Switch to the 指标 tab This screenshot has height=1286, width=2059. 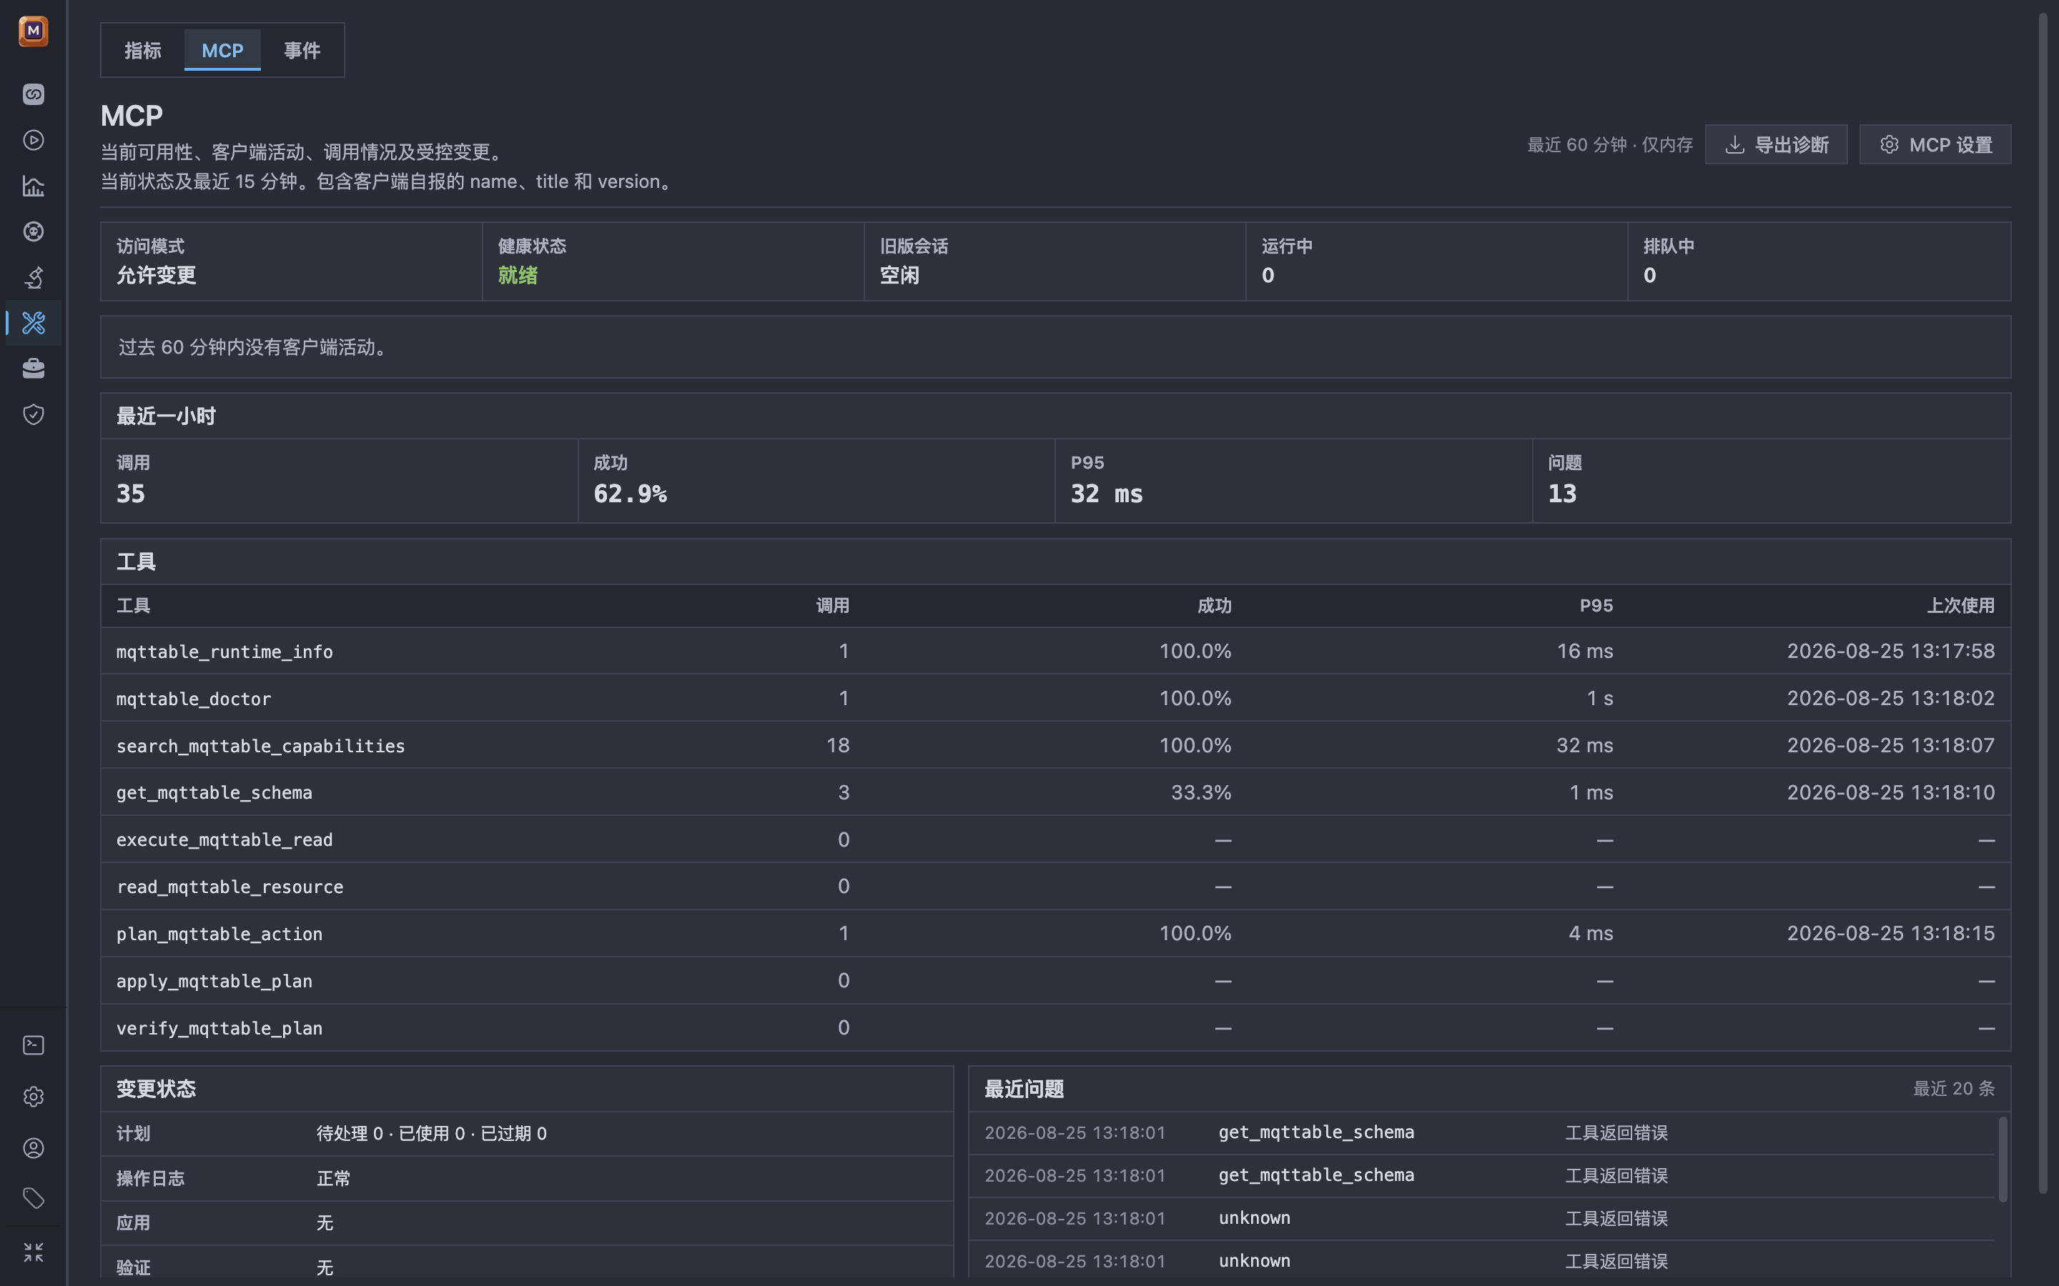pos(143,50)
